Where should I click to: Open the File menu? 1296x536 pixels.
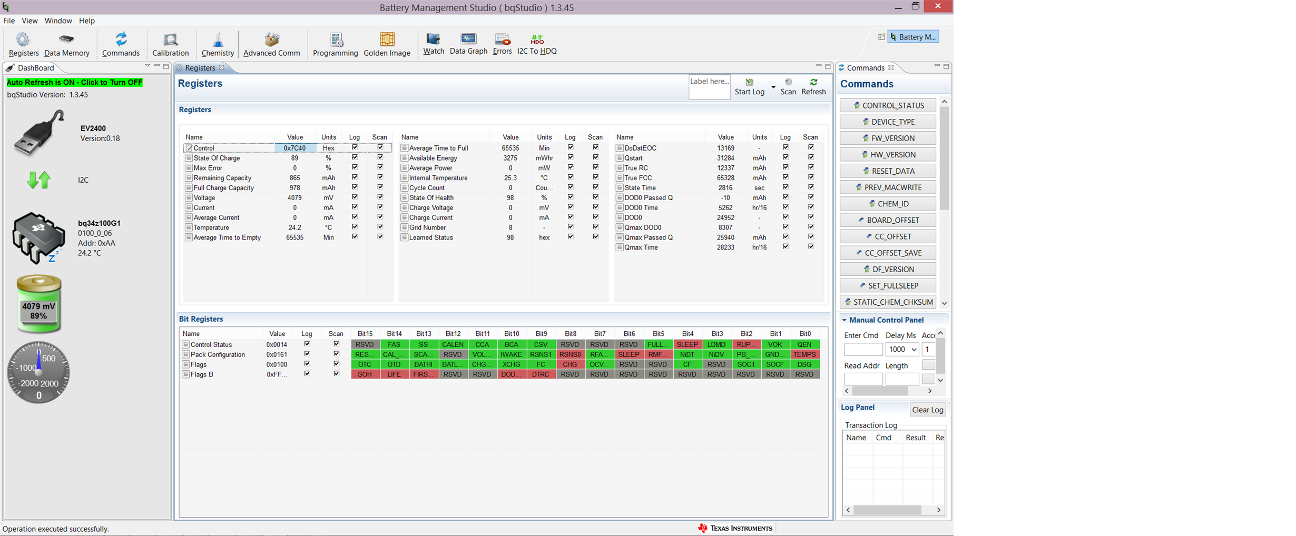click(9, 21)
